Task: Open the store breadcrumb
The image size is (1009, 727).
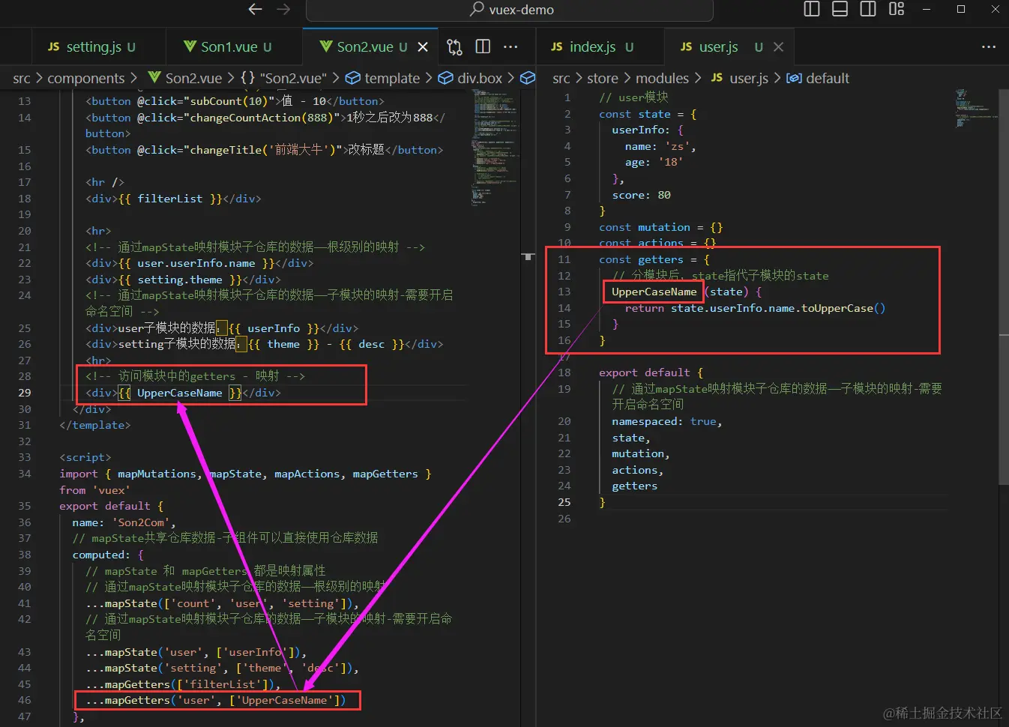Action: [x=603, y=78]
